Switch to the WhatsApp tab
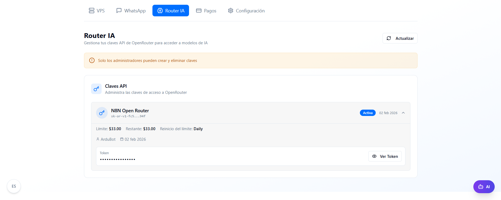Screen dimensions: 501x200 (x=131, y=11)
